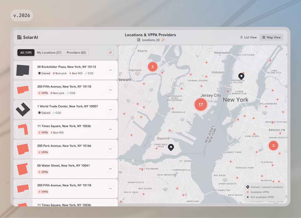301x218 pixels.
Task: Click the Not available VPPA legend entry
Action: click(x=260, y=197)
